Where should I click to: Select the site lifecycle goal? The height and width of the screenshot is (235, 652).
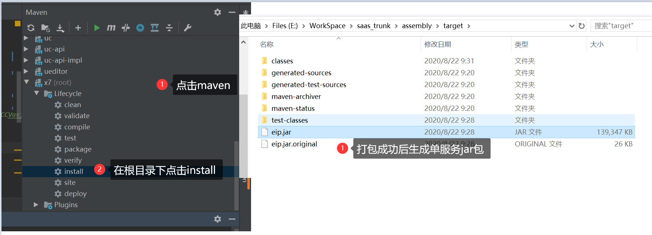point(70,182)
